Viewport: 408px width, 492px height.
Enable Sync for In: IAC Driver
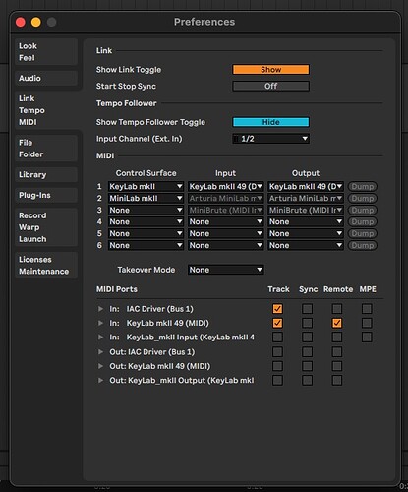point(308,309)
